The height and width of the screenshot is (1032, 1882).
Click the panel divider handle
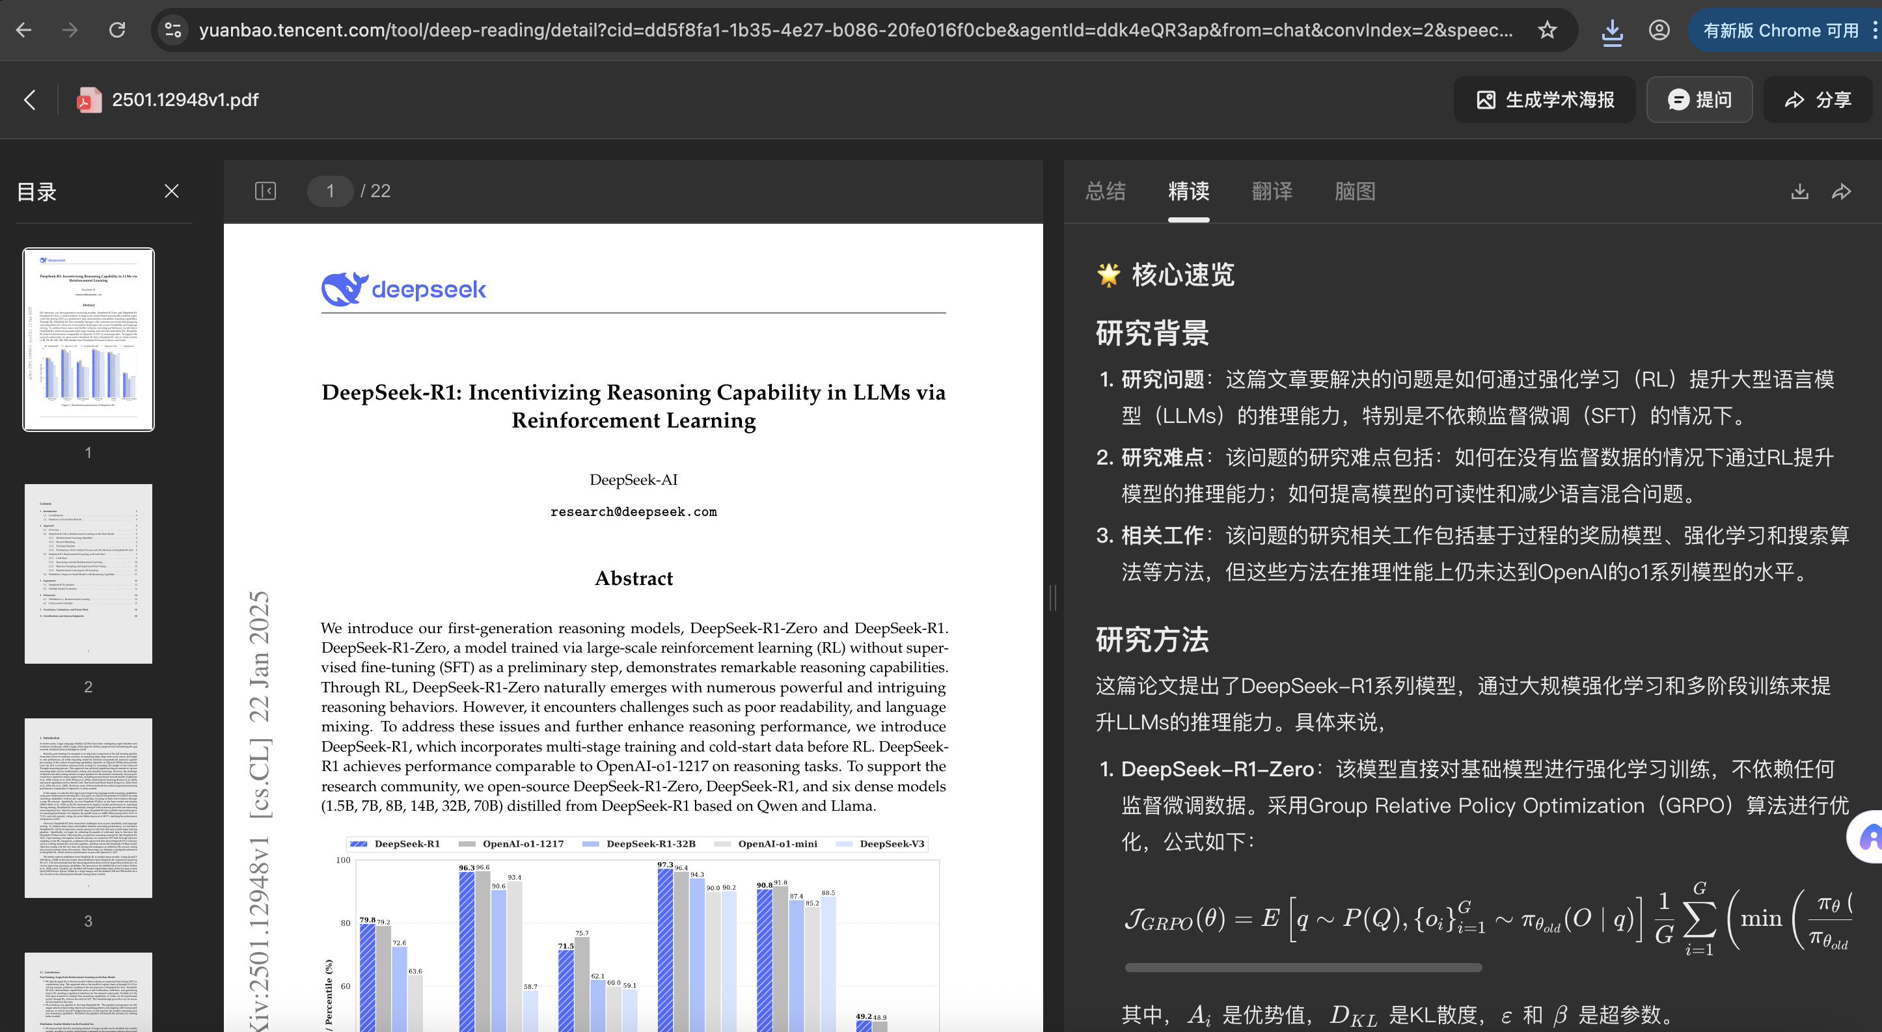pyautogui.click(x=1053, y=597)
